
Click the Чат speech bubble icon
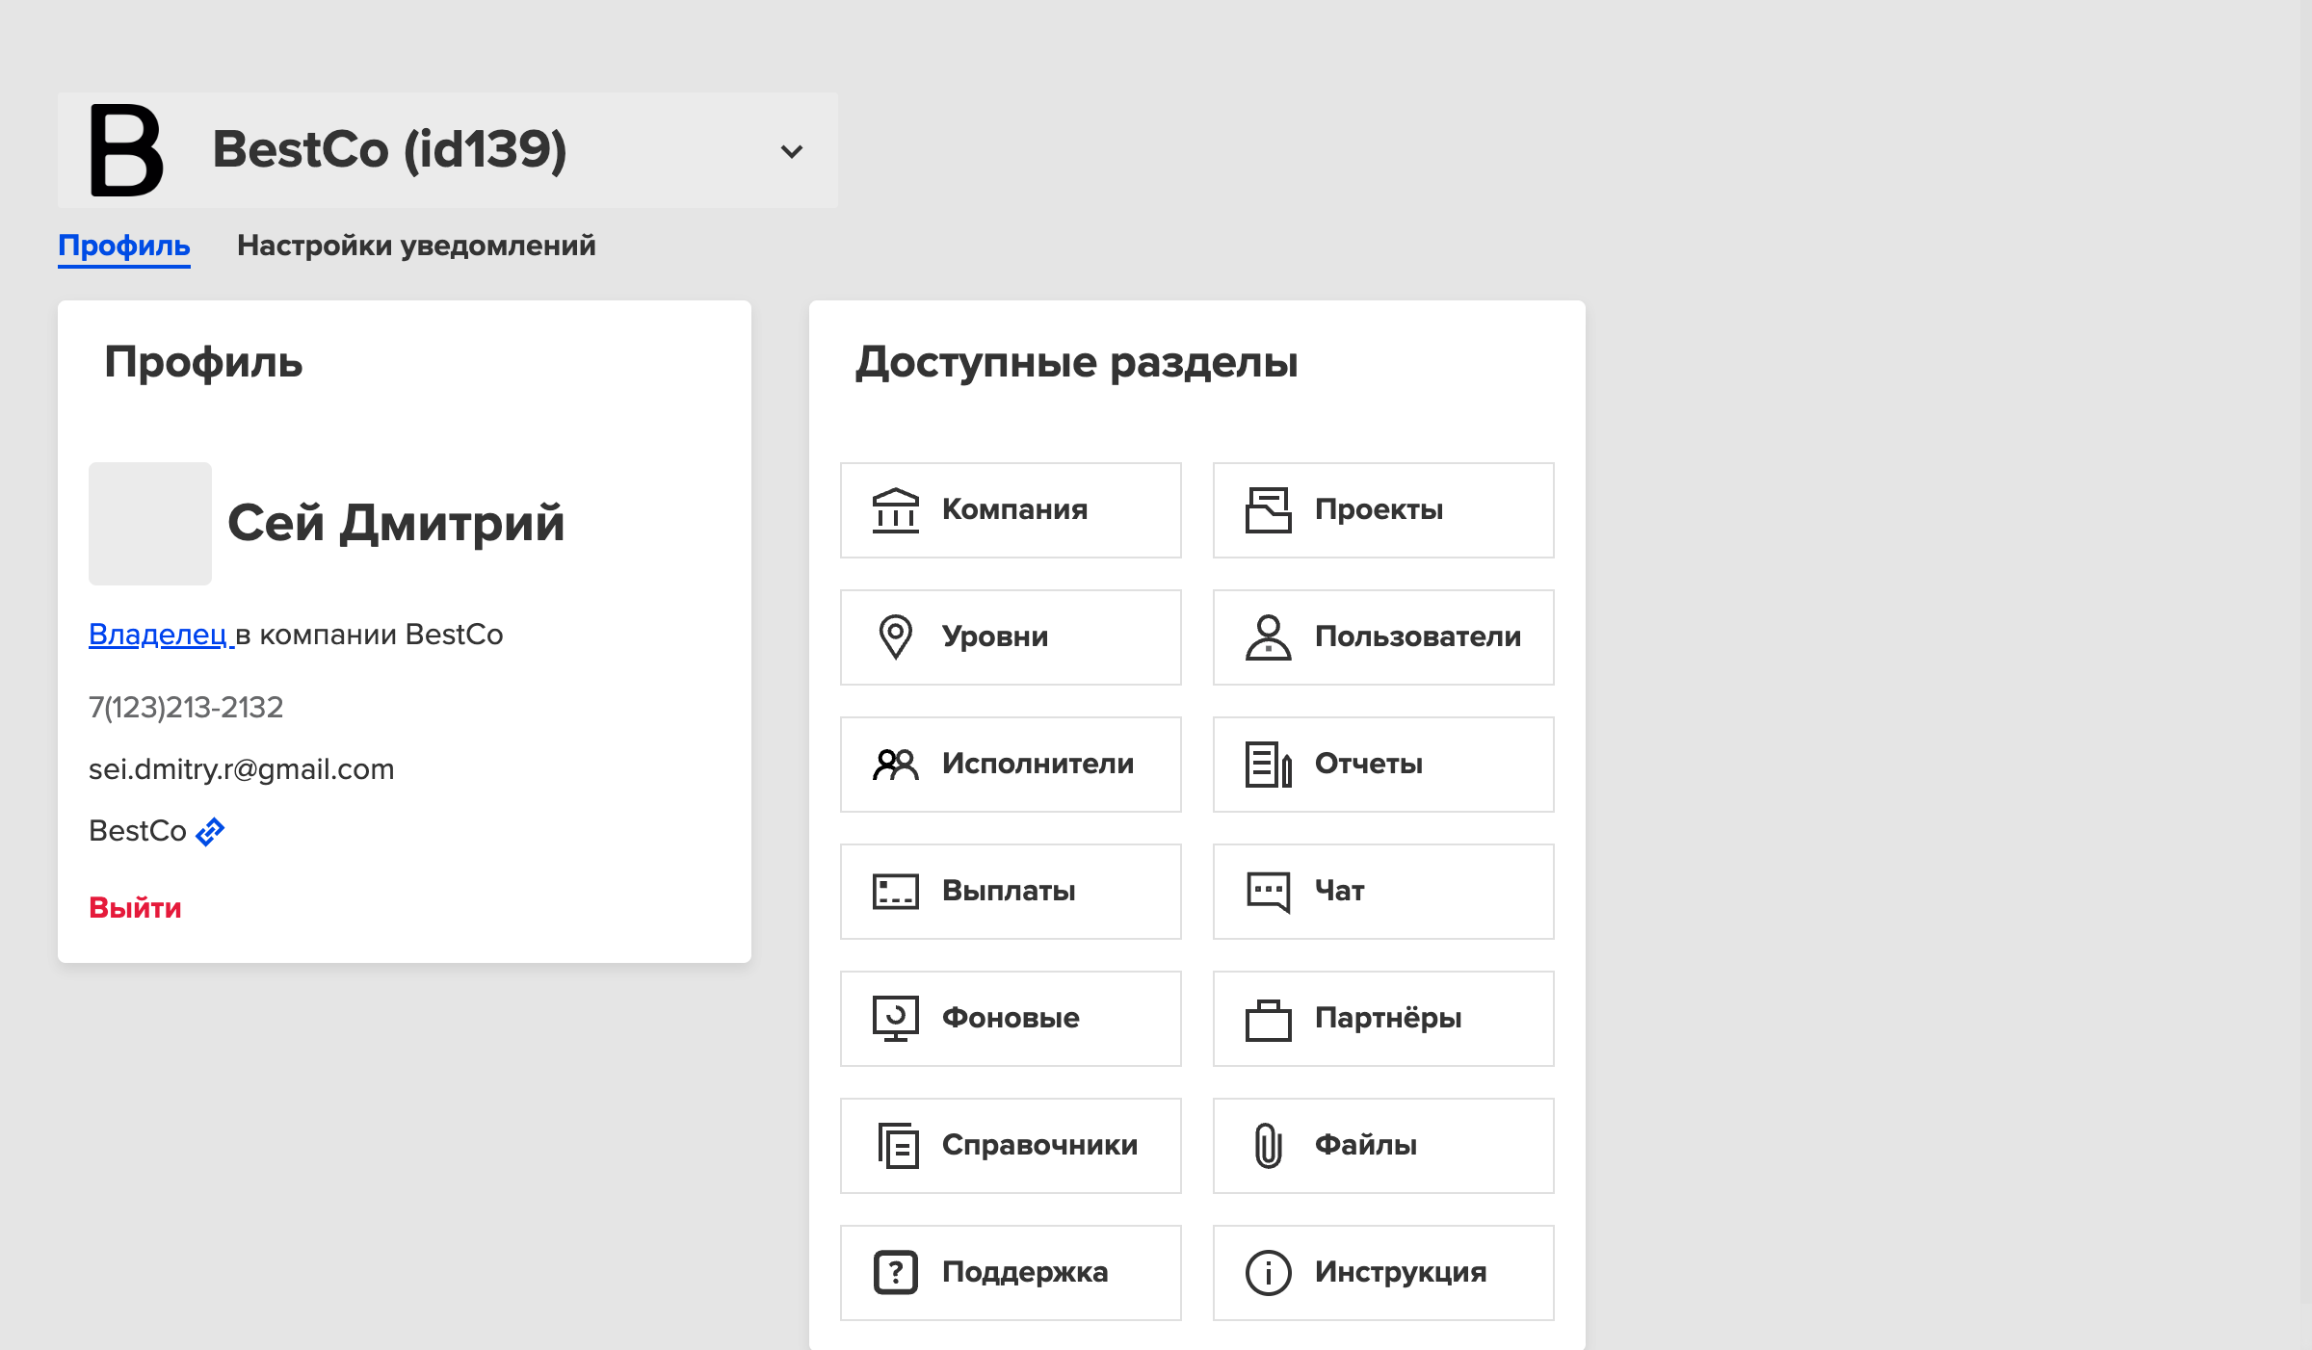(x=1268, y=892)
